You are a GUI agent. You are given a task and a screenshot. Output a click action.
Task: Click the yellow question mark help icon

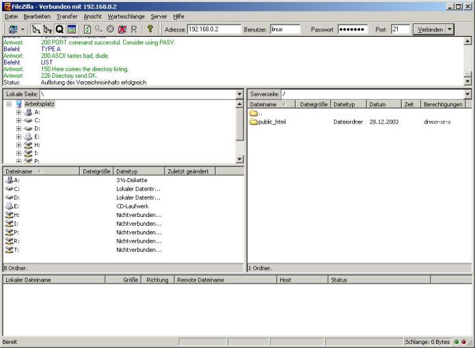click(x=150, y=29)
